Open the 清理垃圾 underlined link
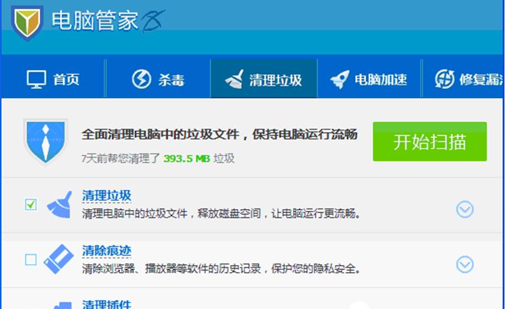Image resolution: width=505 pixels, height=309 pixels. tap(107, 196)
